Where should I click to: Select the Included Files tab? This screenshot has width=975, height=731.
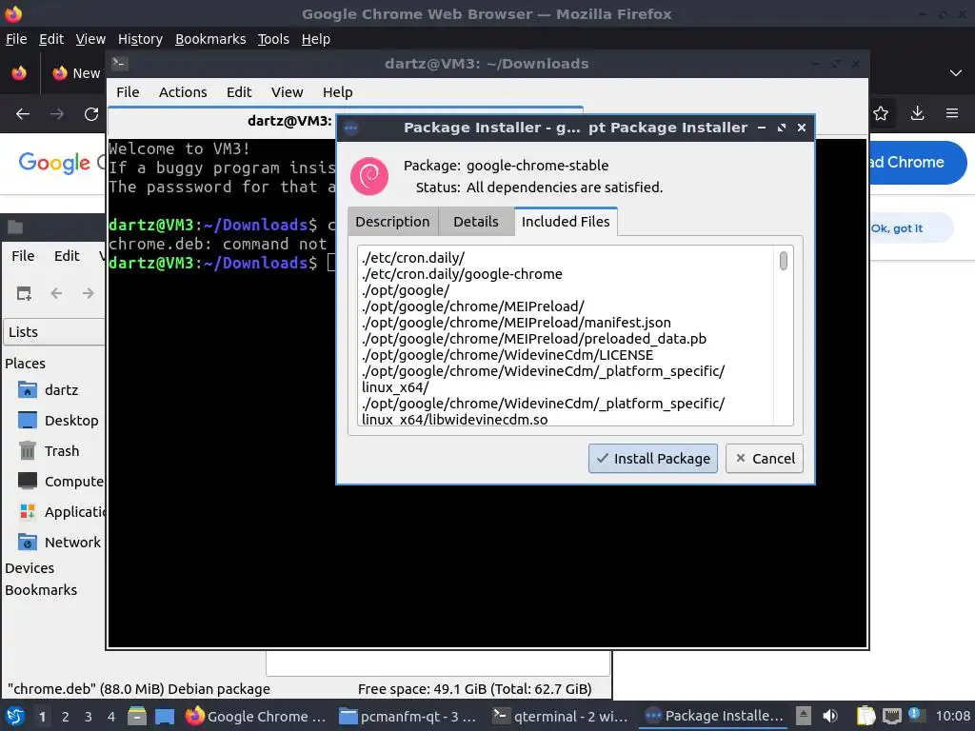point(566,222)
